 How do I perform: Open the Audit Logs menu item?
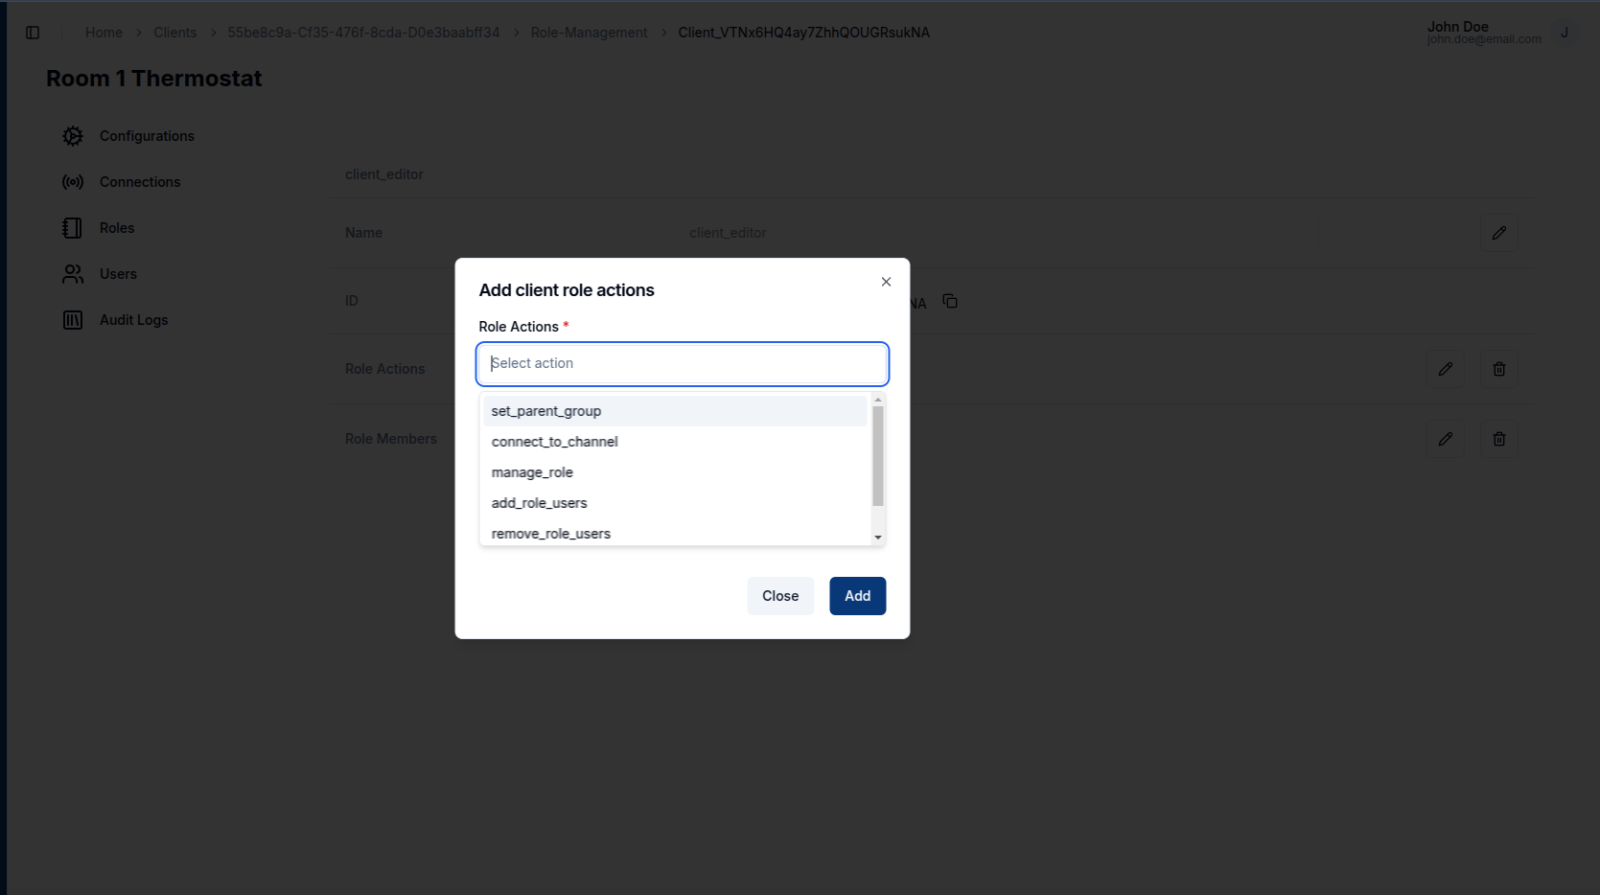pos(133,320)
